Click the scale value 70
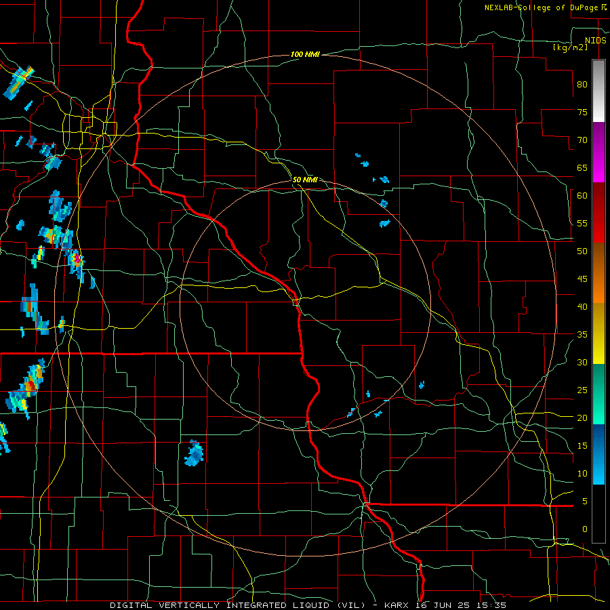The image size is (610, 610). point(582,140)
